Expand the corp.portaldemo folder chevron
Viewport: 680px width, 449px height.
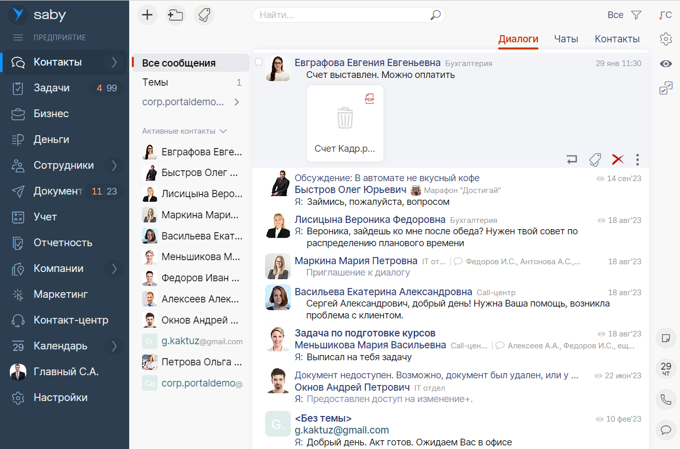(237, 102)
